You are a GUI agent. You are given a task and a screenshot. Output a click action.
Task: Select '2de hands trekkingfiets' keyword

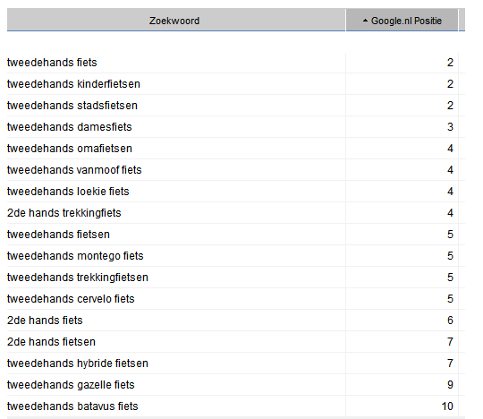[x=64, y=213]
